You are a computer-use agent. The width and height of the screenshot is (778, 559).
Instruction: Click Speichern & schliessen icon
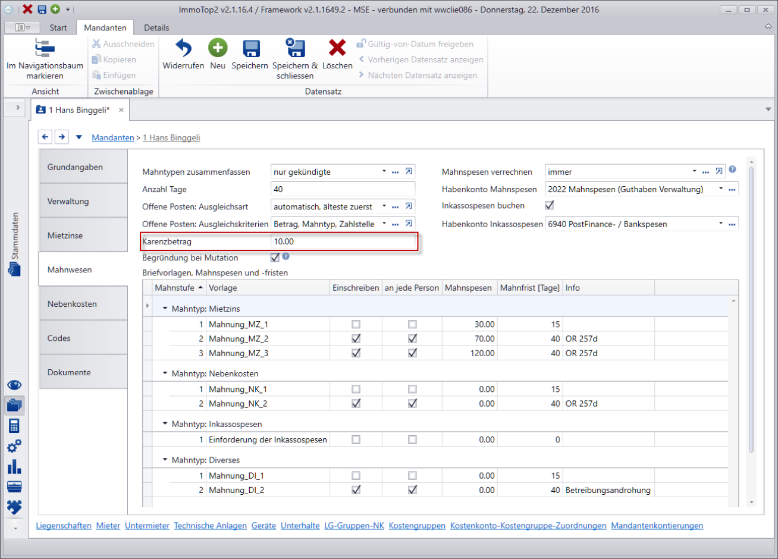[295, 48]
